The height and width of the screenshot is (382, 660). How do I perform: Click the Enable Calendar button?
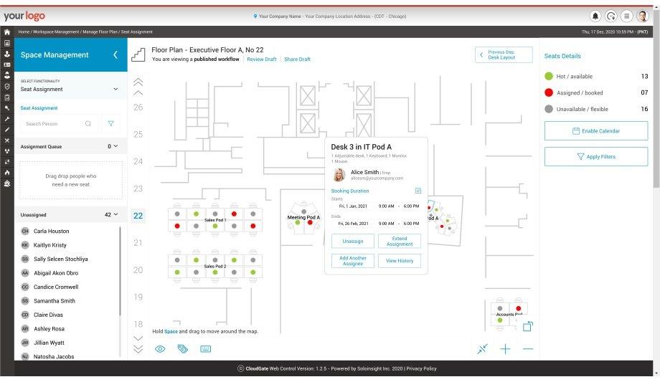tap(595, 131)
